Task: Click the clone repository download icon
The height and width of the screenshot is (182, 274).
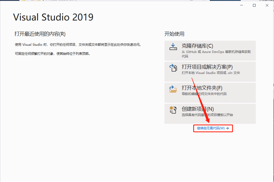Action: point(173,47)
